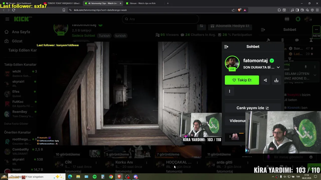Expand the SON DURAKTA clip title chevron
Screen dimensions: 321x180
[278, 67]
